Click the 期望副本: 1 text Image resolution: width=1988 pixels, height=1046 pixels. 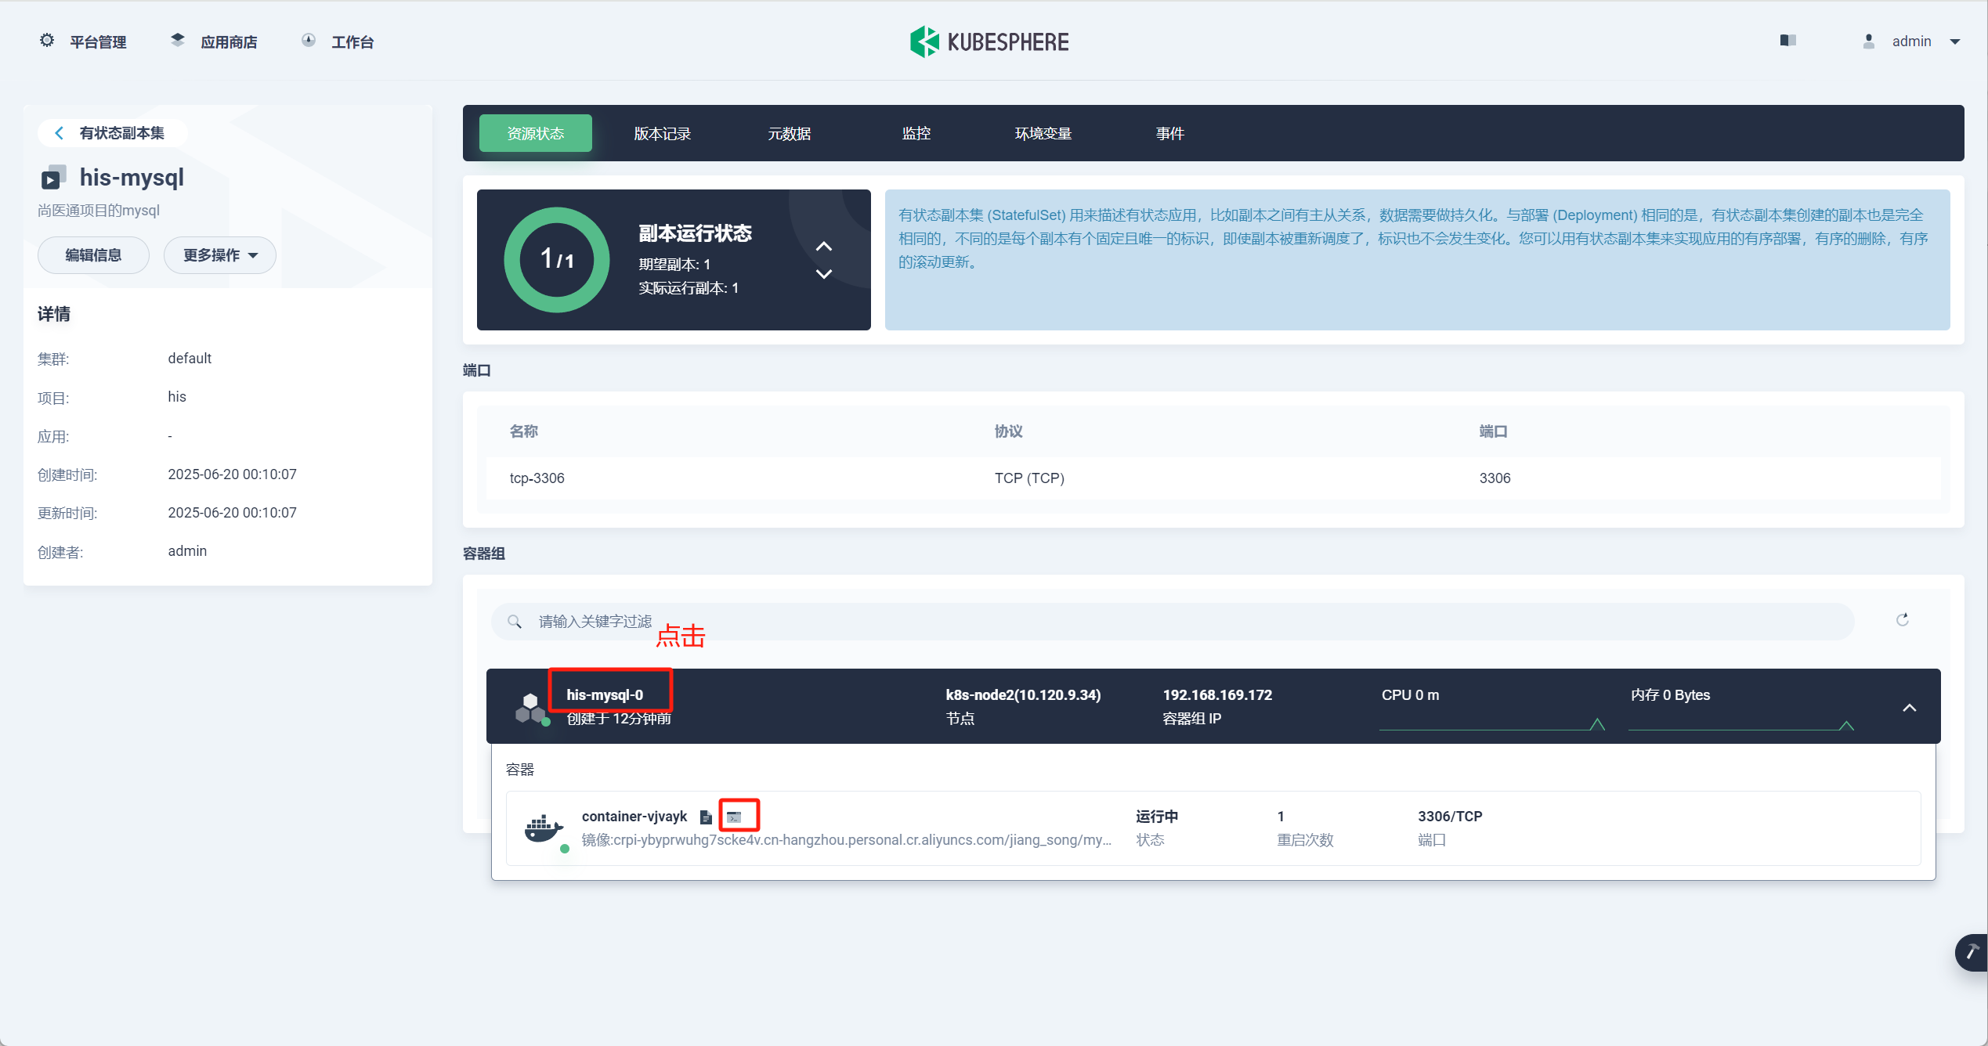(674, 265)
